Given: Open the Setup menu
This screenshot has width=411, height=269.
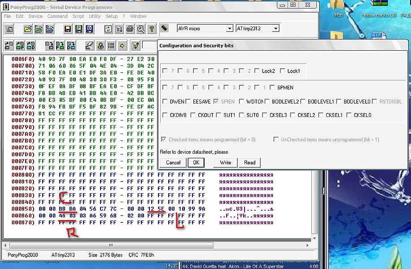Looking at the screenshot, I should (x=112, y=16).
